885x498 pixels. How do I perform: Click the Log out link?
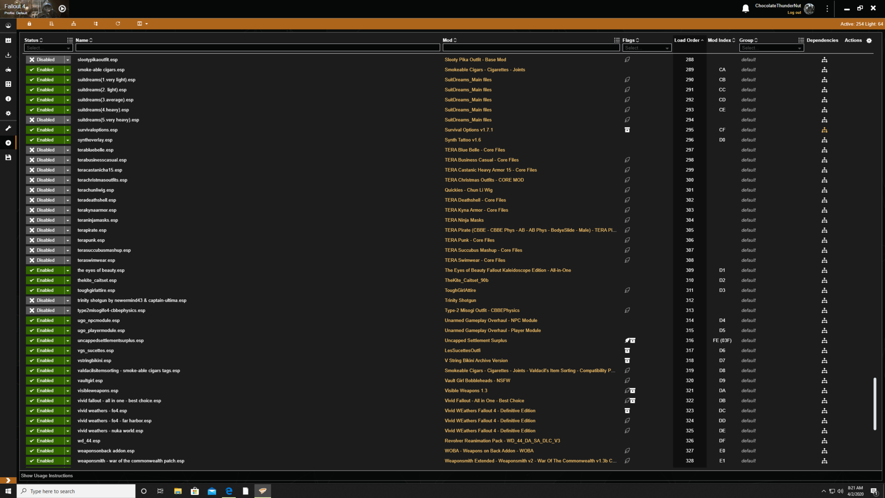(794, 13)
